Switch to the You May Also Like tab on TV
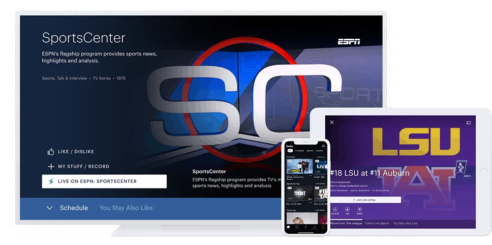This screenshot has width=492, height=245. pos(126,208)
